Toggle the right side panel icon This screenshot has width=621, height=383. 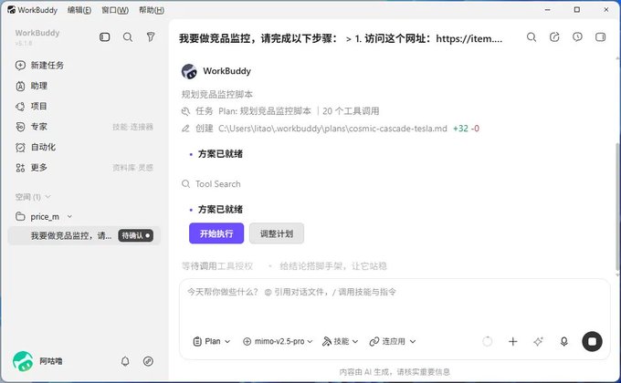[x=600, y=37]
